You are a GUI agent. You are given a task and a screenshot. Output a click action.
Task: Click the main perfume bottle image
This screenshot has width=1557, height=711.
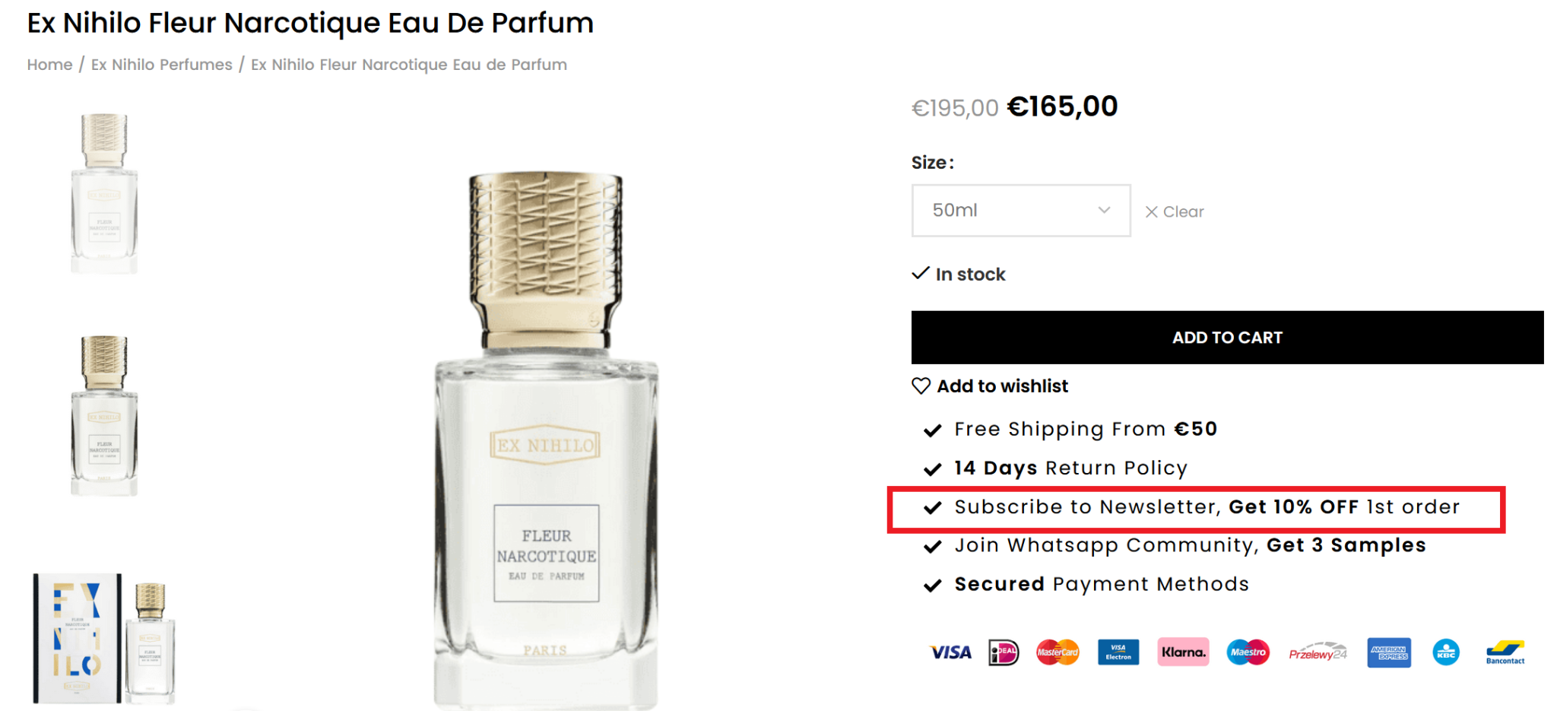546,441
